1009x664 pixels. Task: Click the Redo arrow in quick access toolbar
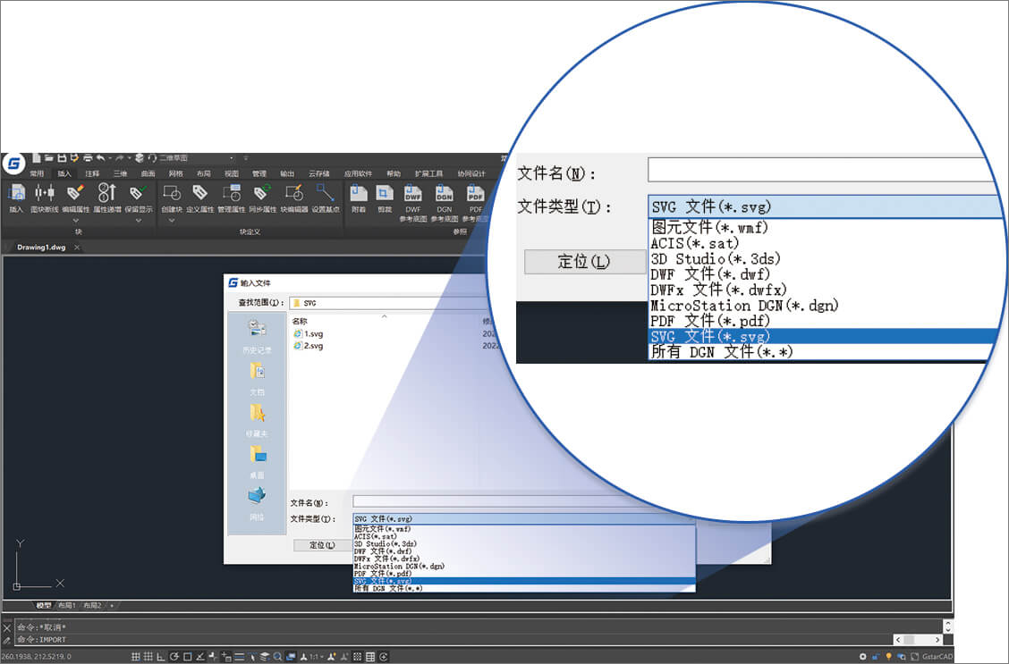pos(119,157)
